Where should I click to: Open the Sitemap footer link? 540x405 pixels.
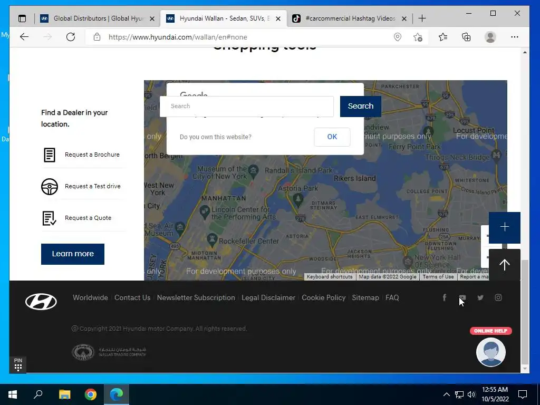click(365, 297)
